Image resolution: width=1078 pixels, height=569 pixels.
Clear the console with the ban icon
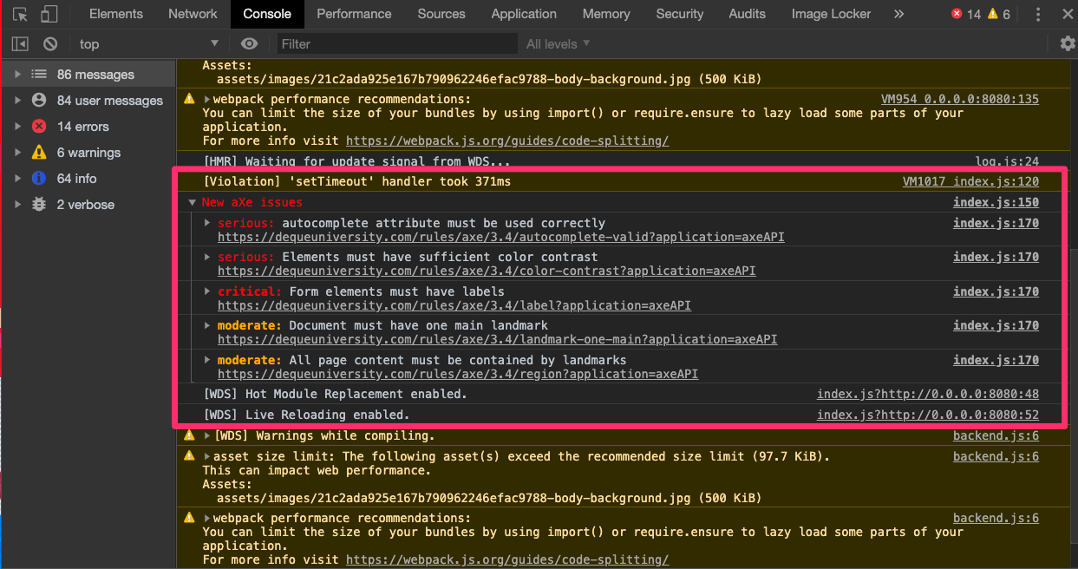coord(50,43)
